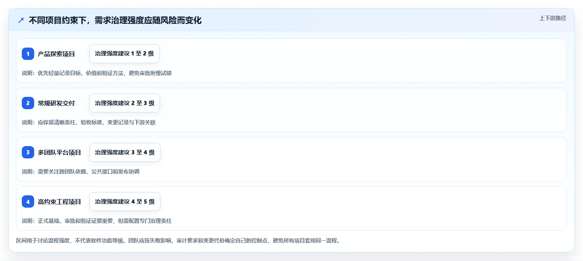Click the title 不同项目约束下，需求治理强度应随风险而变化
Viewport: 583px width, 261px height.
tap(115, 20)
